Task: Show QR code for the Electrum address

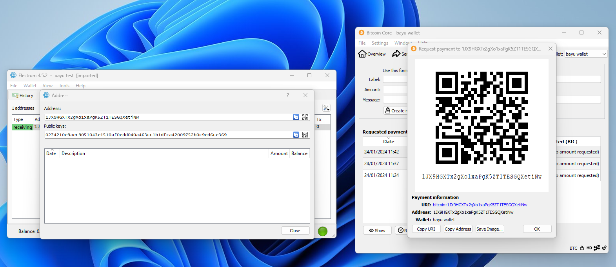Action: pos(305,117)
